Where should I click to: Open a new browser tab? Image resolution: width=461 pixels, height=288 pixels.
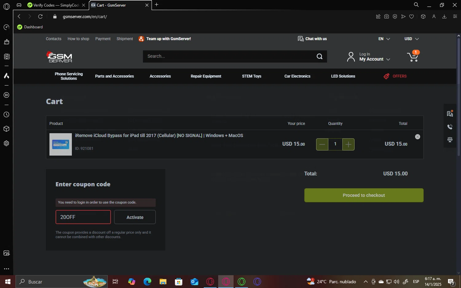tap(156, 5)
